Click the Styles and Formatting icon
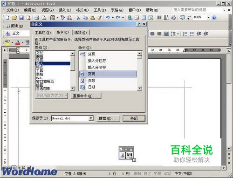The height and width of the screenshot is (178, 233). 7,34
